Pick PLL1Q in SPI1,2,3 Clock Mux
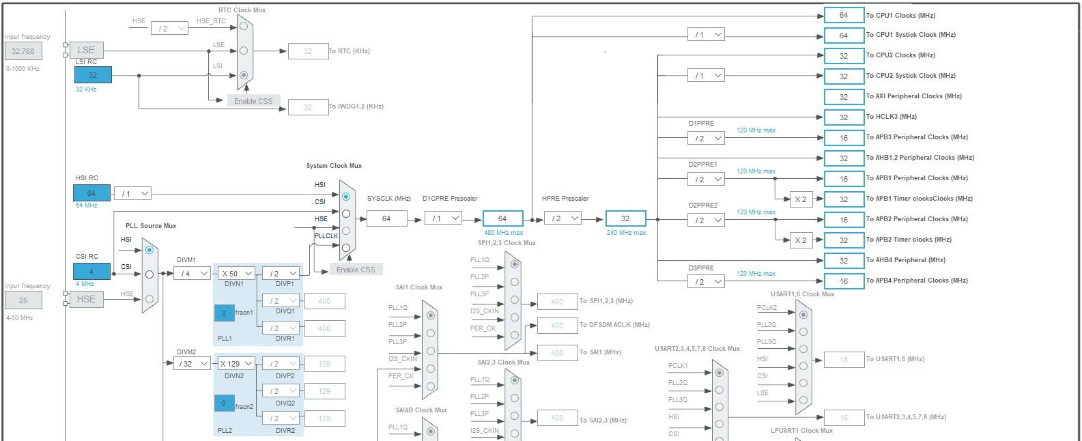The height and width of the screenshot is (441, 1082). tap(515, 264)
